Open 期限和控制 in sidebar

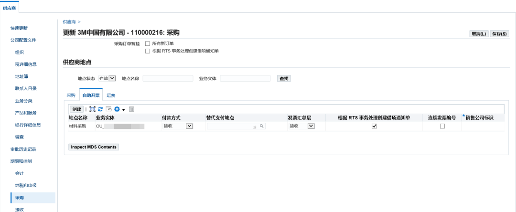tap(21, 161)
